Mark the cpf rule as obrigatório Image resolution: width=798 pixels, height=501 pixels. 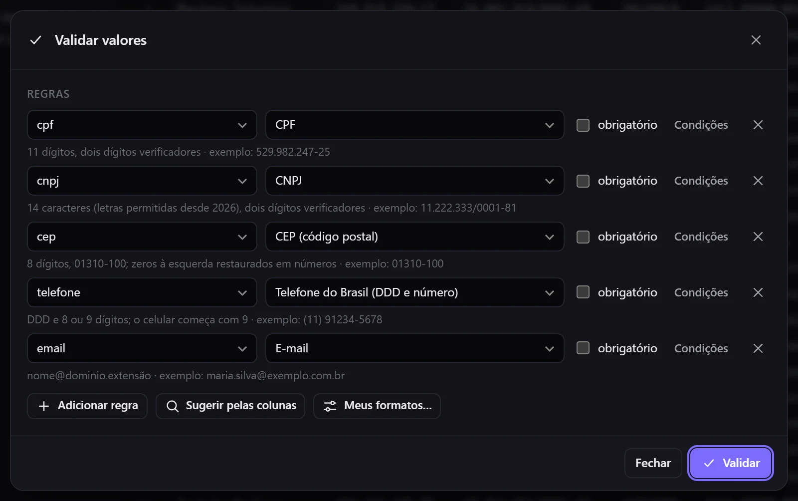pos(583,125)
